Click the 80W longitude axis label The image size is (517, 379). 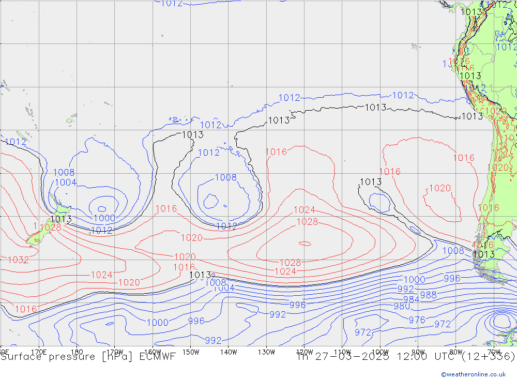[456, 352]
